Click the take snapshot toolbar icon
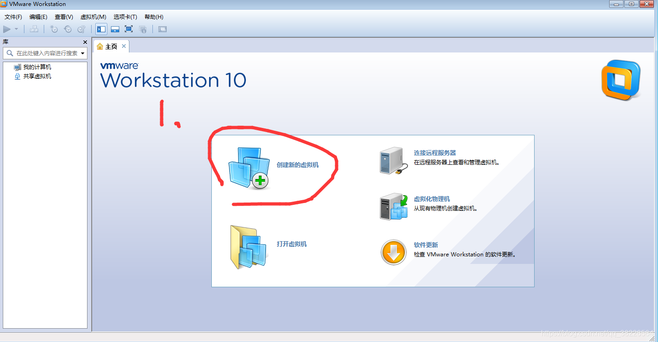The height and width of the screenshot is (342, 658). [54, 29]
